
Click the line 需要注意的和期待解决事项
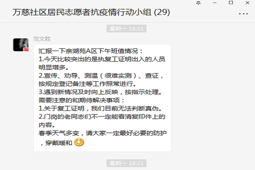pos(82,100)
